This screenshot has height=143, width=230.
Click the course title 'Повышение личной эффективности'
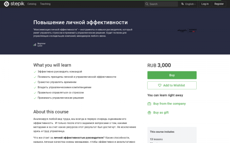click(x=80, y=22)
